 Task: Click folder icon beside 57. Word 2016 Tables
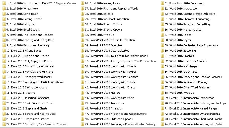[162, 35]
